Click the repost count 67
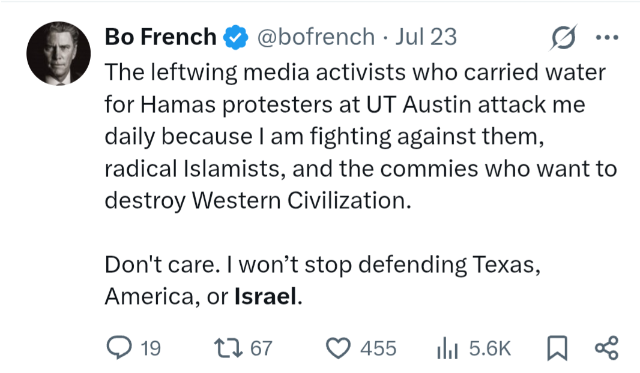This screenshot has height=373, width=640. point(261,348)
